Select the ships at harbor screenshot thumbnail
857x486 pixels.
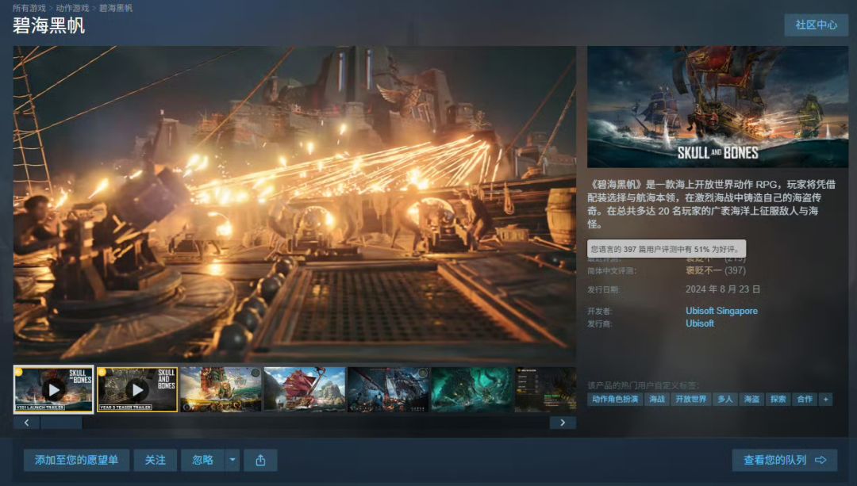tap(221, 389)
